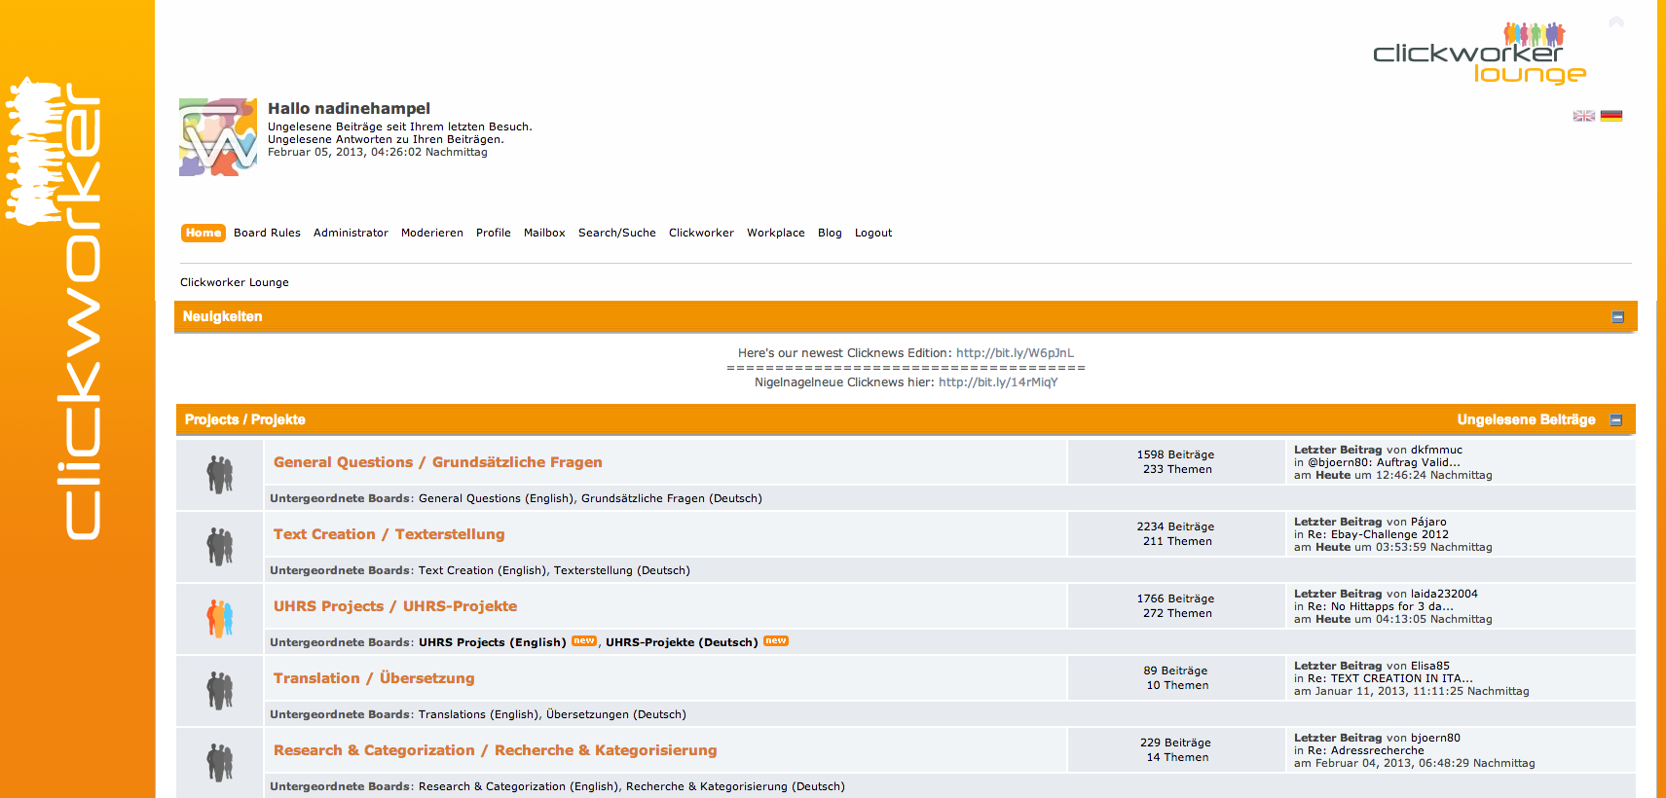Open laida232004 user profile
The height and width of the screenshot is (798, 1666).
point(1444,594)
